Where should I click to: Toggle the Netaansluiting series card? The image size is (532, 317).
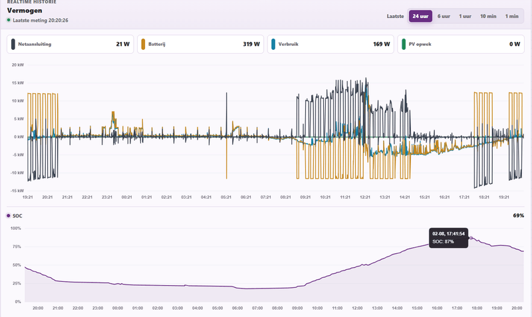pyautogui.click(x=70, y=44)
